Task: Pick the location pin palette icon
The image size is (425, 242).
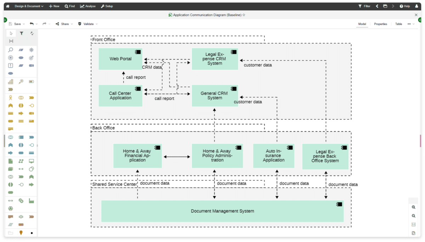Action: [x=21, y=232]
